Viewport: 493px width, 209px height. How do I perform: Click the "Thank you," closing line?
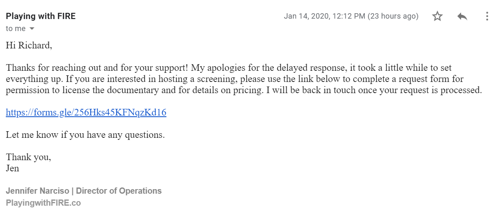coord(28,157)
